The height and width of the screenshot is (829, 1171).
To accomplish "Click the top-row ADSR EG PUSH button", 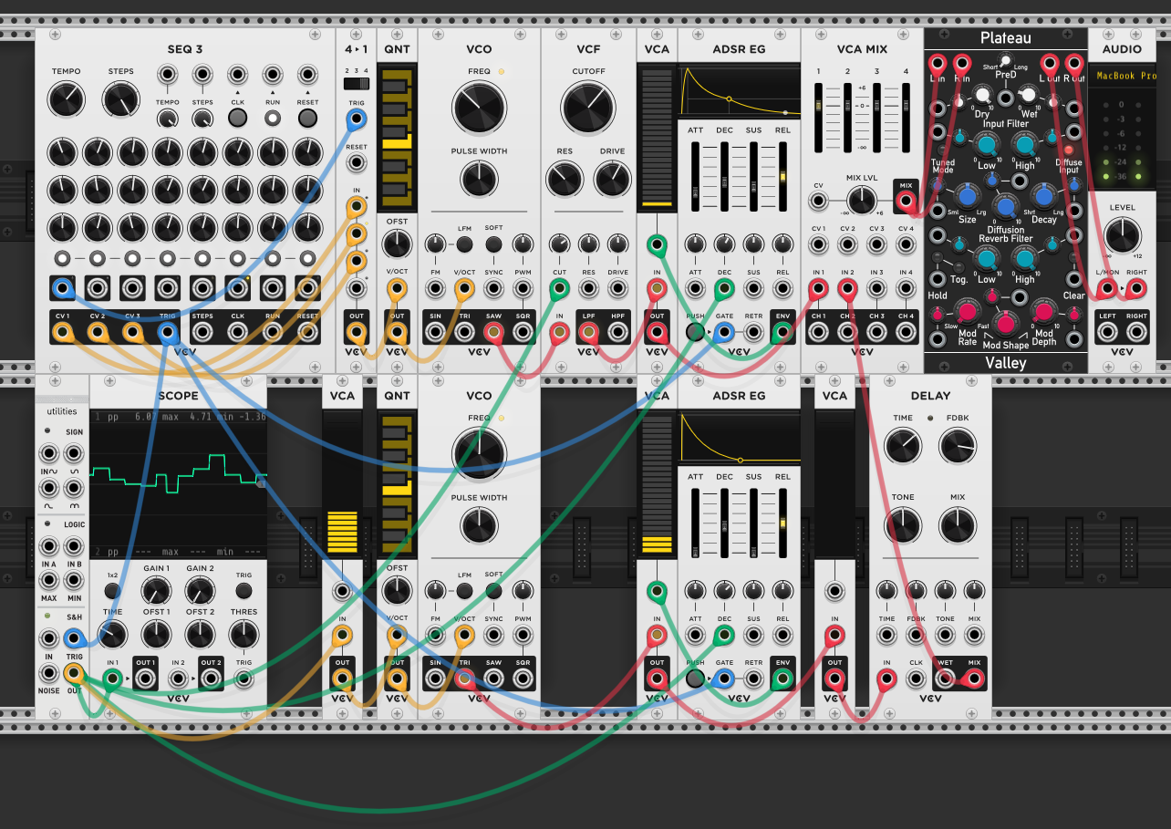I will pyautogui.click(x=695, y=332).
